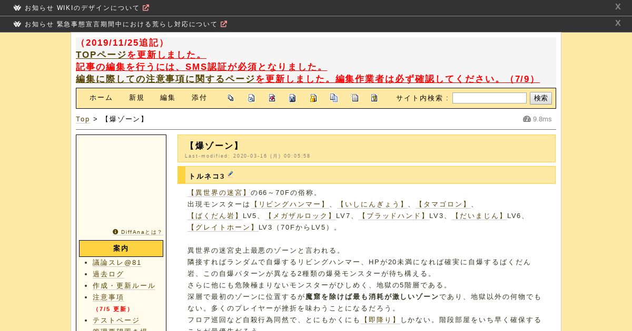Click the upload red arrow icon
This screenshot has width=632, height=331.
tap(272, 98)
